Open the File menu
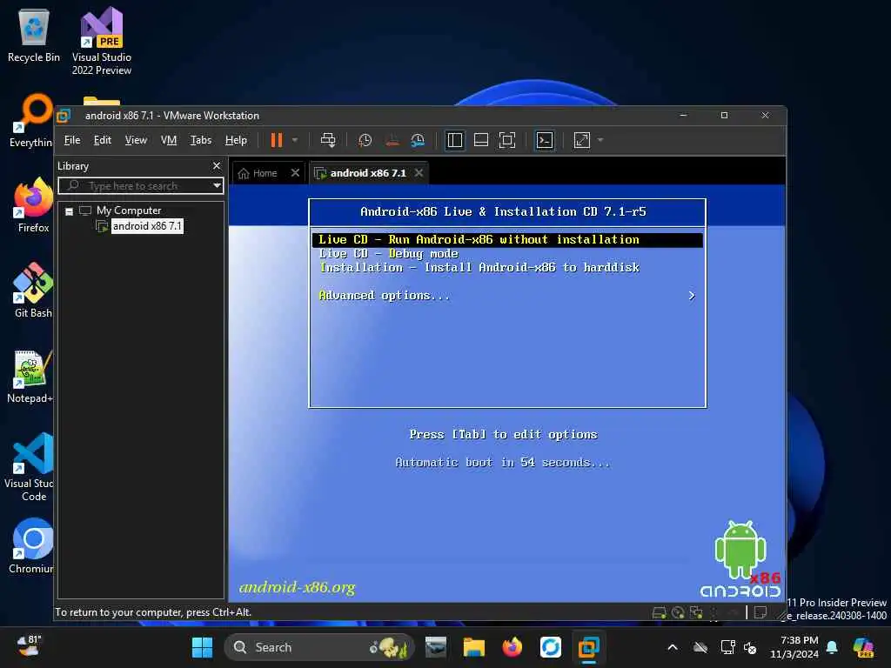 click(71, 140)
